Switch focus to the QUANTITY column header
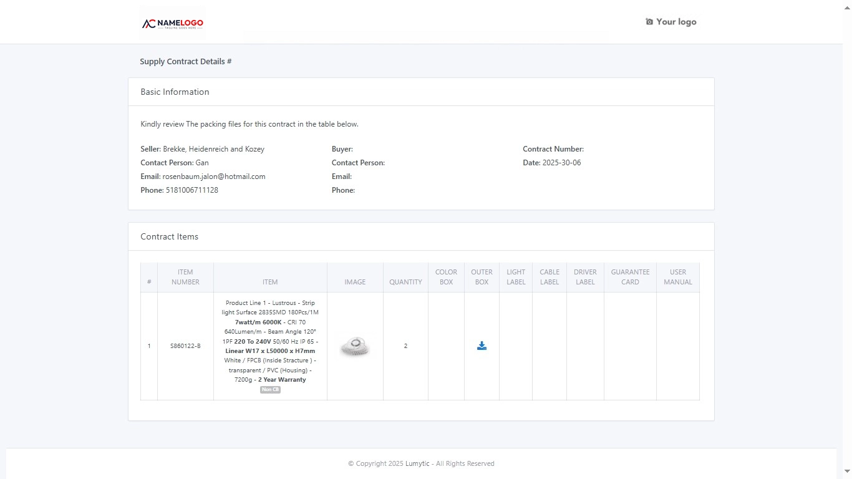This screenshot has width=852, height=479. 405,282
